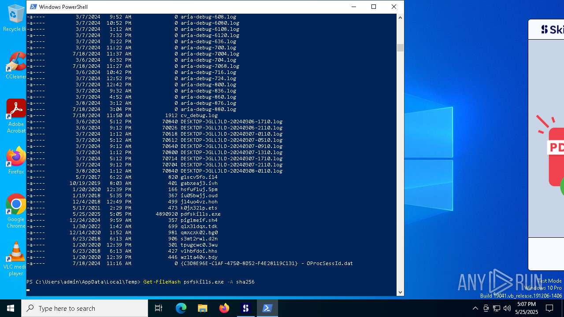Open Microsoft Edge from the taskbar
The height and width of the screenshot is (317, 564).
point(181,308)
